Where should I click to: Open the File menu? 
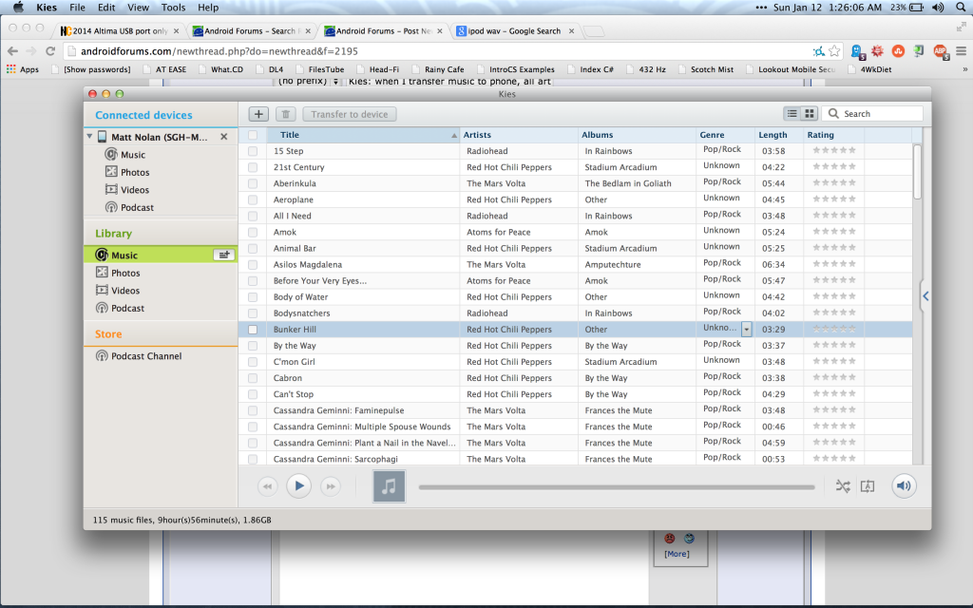78,8
